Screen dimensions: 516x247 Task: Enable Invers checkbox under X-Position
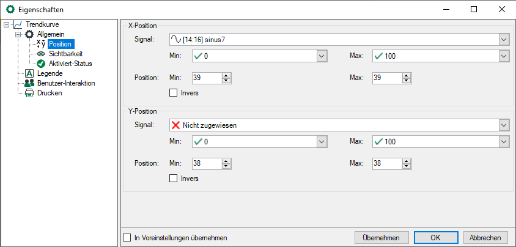coord(173,93)
